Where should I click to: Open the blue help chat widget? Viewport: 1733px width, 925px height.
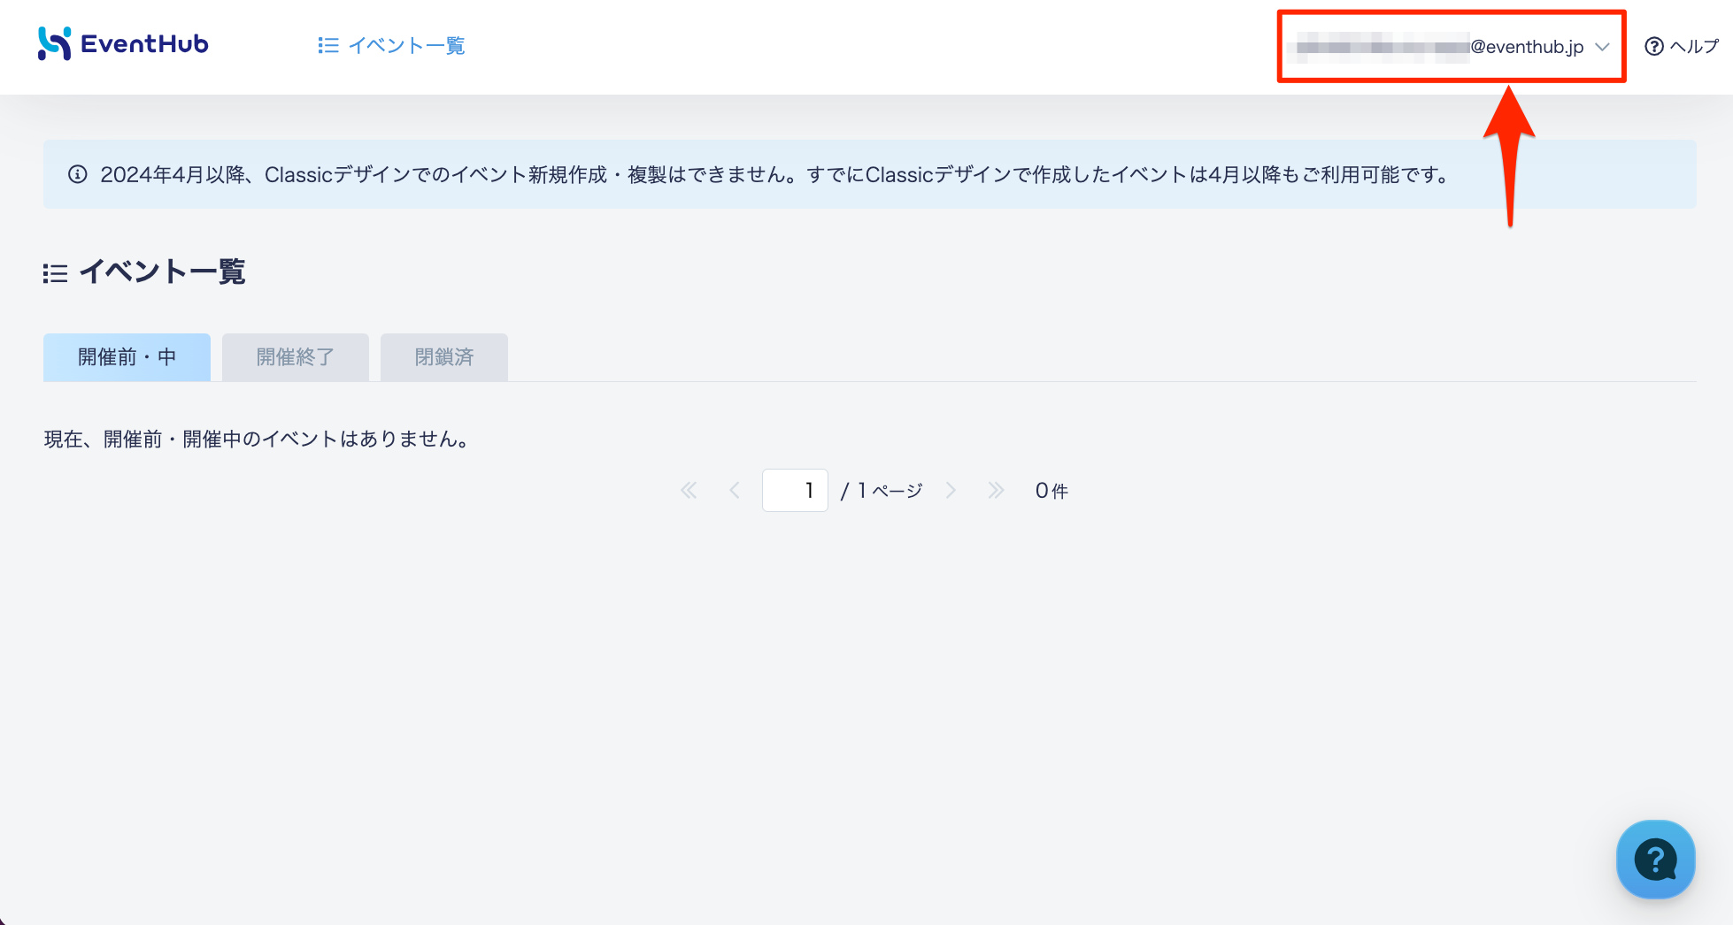(x=1655, y=859)
